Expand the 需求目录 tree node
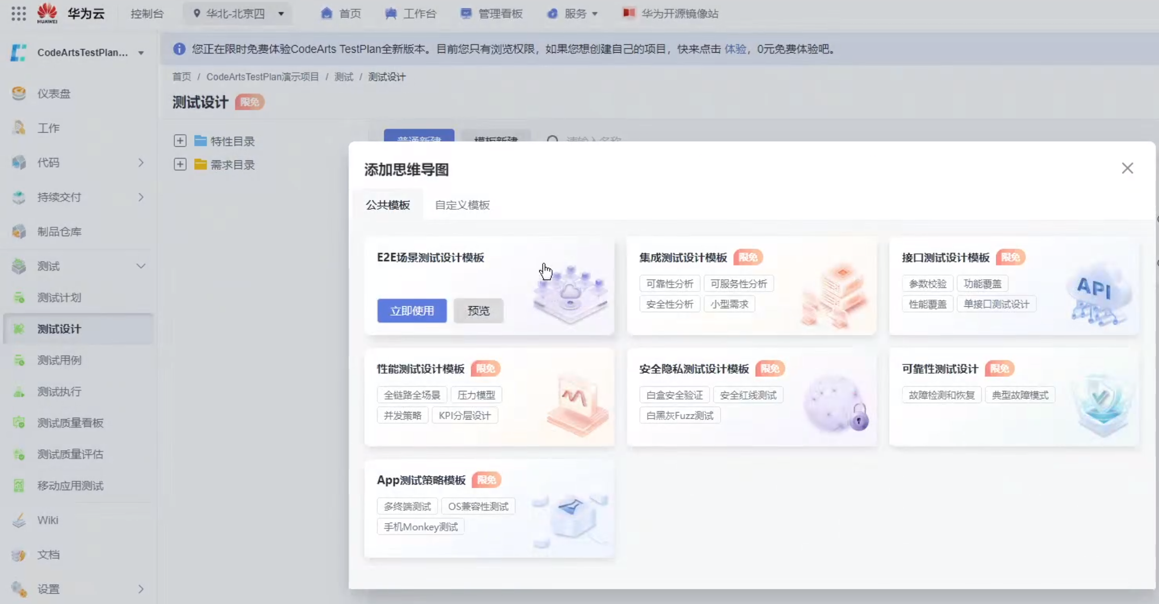This screenshot has height=604, width=1159. click(180, 165)
